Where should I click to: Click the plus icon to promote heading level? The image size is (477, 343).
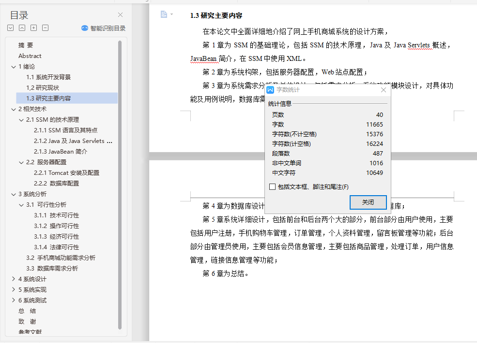[x=33, y=28]
